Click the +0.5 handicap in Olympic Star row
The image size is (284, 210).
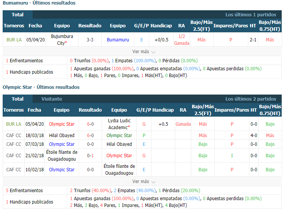[163, 124]
